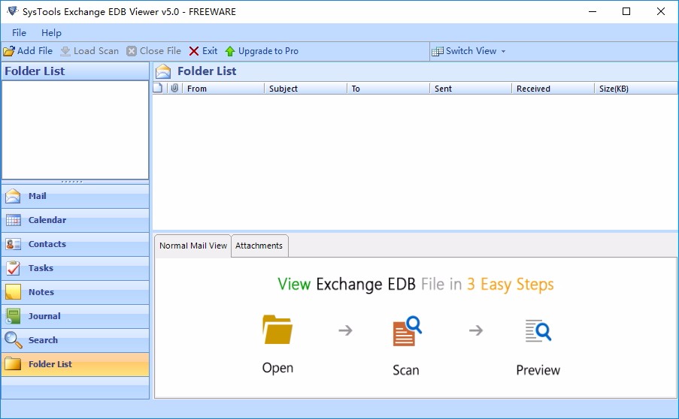Click the SysTools application logo icon
679x419 pixels.
[x=12, y=11]
